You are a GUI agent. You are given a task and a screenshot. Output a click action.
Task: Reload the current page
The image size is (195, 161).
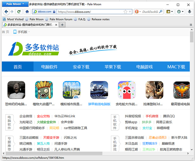[19, 12]
